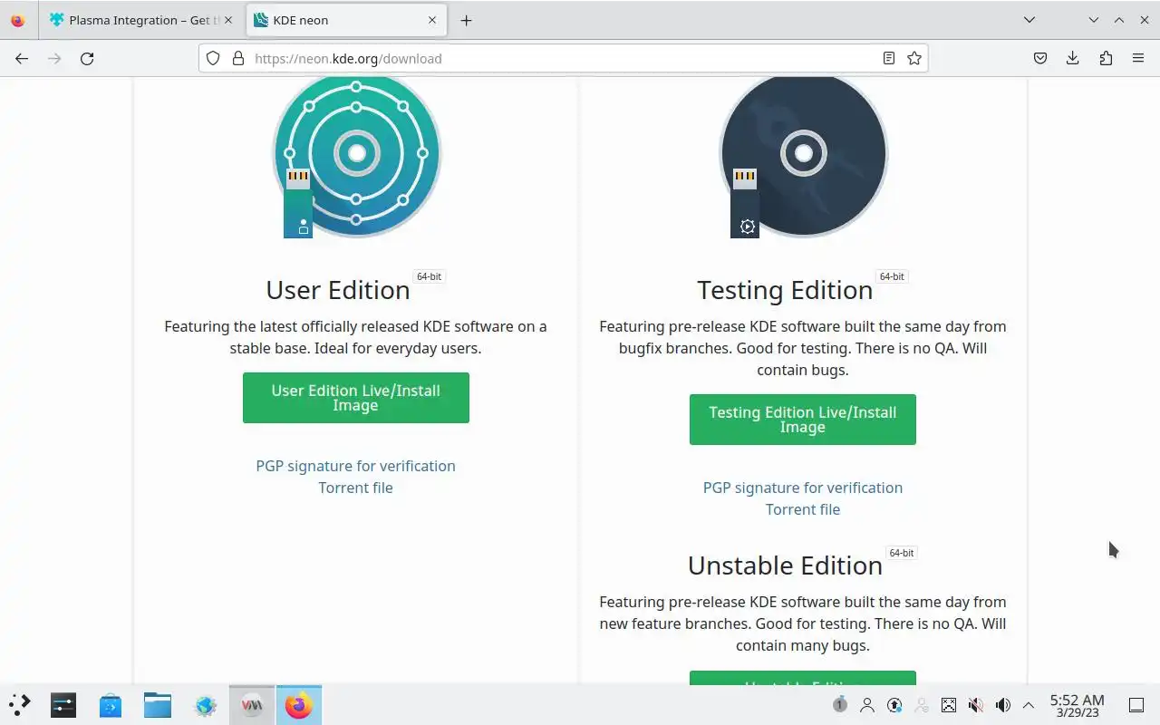Open the Save to Pocket button
Screen dimensions: 1160x725
point(1040,58)
